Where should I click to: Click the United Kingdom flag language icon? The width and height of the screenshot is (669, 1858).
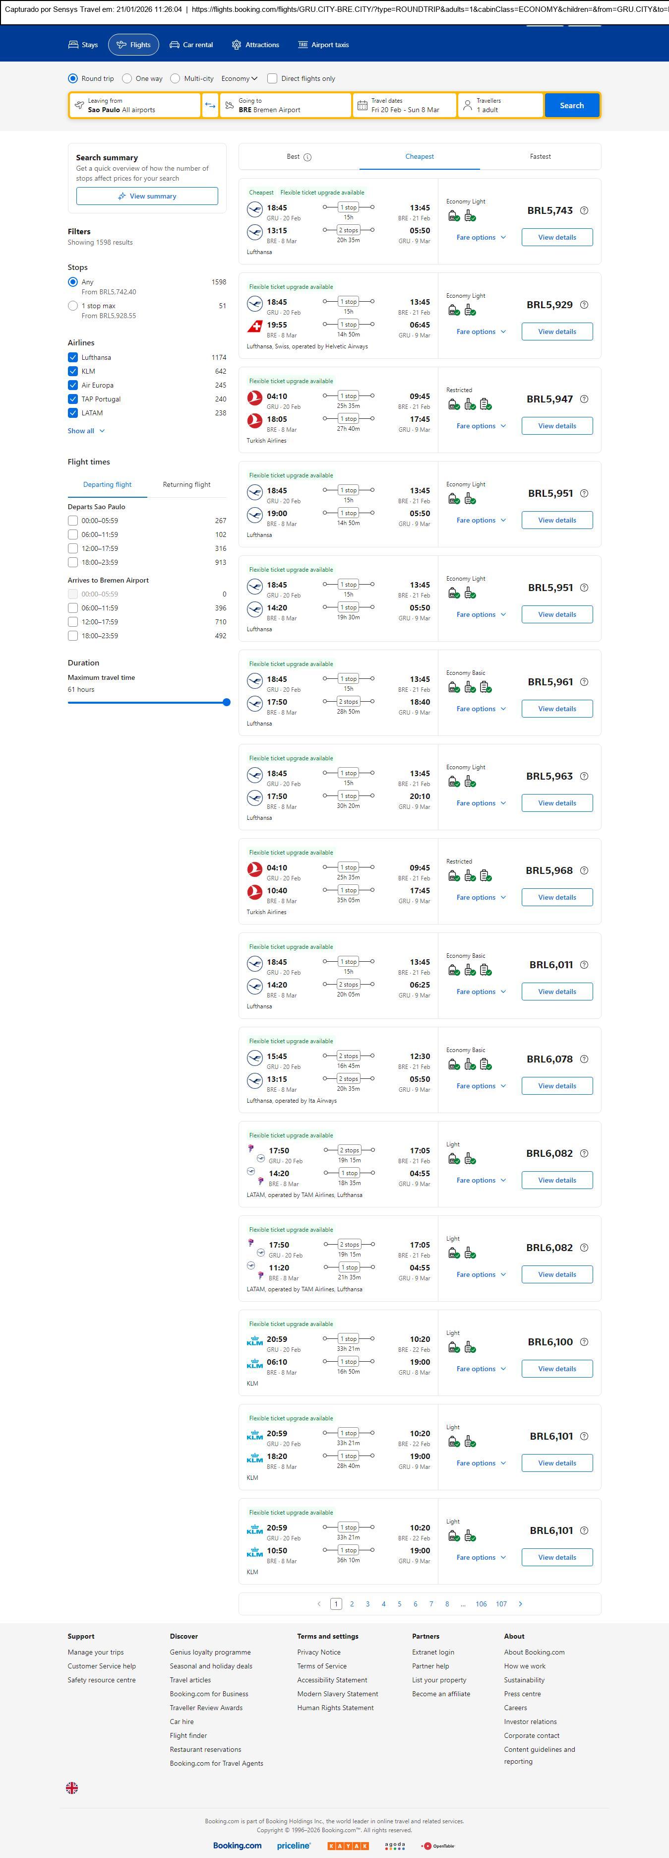[x=72, y=1788]
